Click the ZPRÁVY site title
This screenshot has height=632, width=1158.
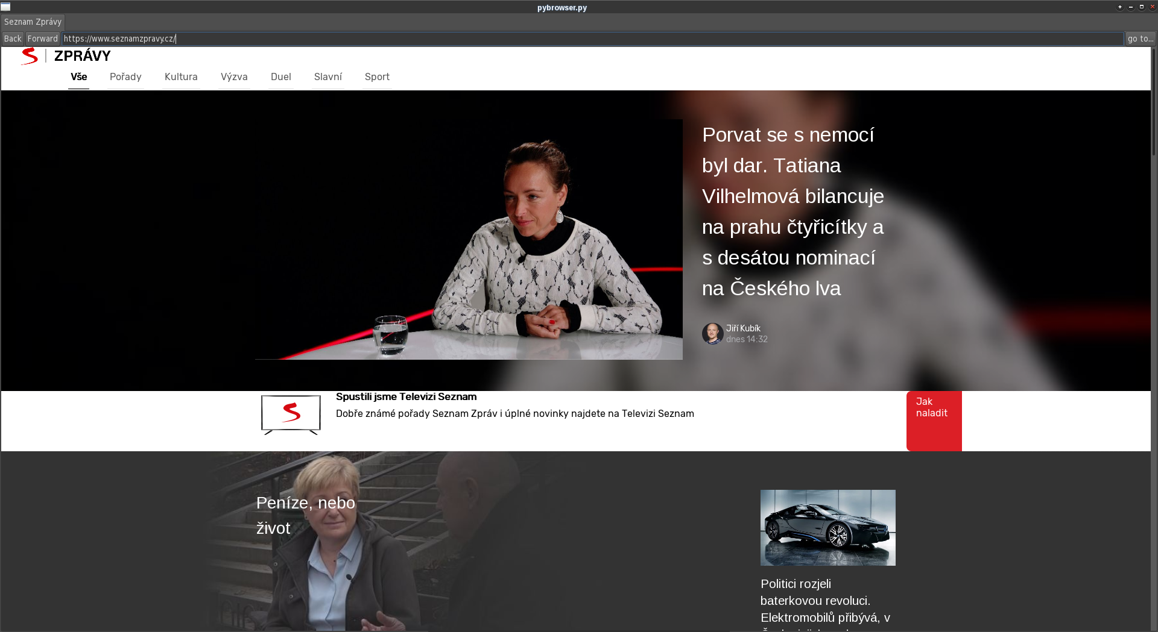click(x=83, y=56)
